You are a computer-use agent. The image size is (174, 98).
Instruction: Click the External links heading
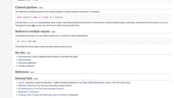click(24, 78)
